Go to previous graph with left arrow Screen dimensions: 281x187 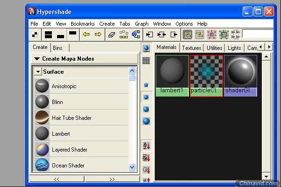click(x=86, y=34)
